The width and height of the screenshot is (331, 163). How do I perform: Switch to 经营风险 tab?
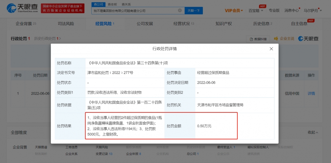coord(105,23)
